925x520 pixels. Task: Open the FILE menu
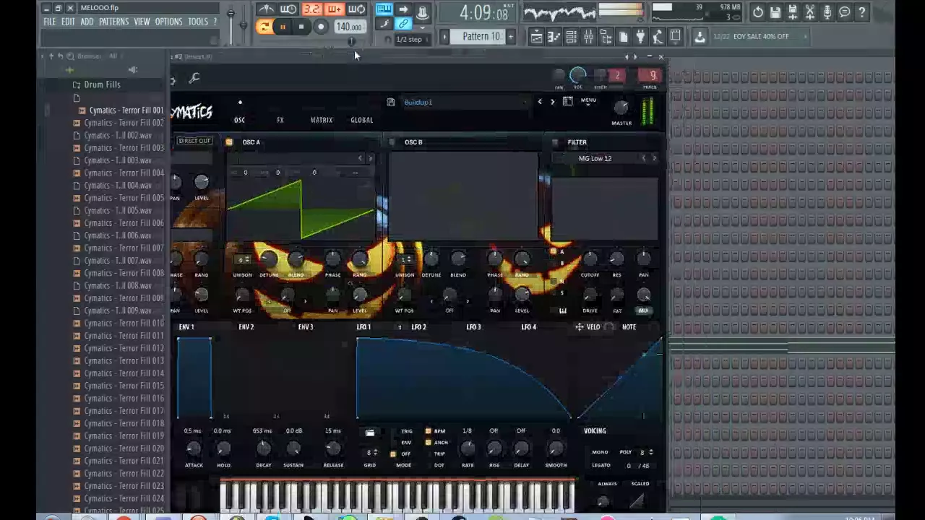click(49, 22)
